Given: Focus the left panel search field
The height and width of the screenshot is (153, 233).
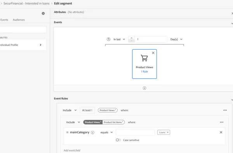Looking at the screenshot, I should (23, 30).
